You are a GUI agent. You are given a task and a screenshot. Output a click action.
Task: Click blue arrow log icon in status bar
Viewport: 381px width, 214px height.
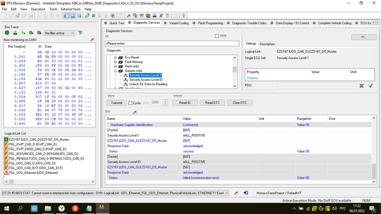[245, 193]
